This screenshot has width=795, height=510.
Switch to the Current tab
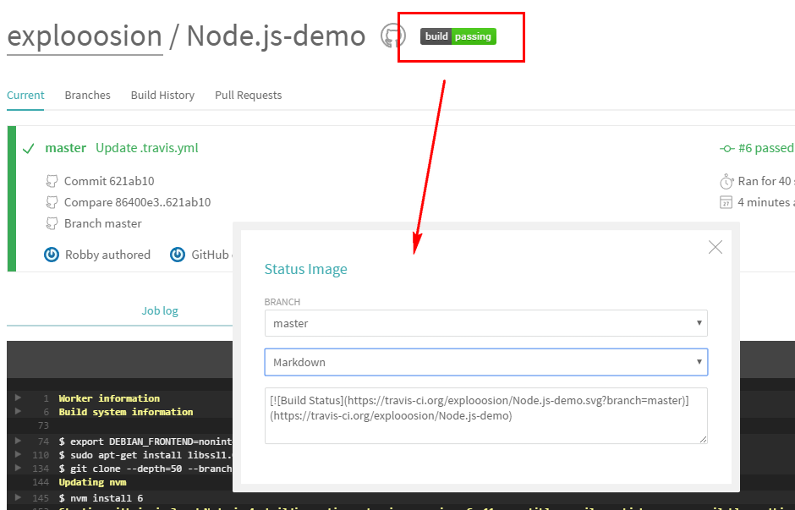click(25, 96)
